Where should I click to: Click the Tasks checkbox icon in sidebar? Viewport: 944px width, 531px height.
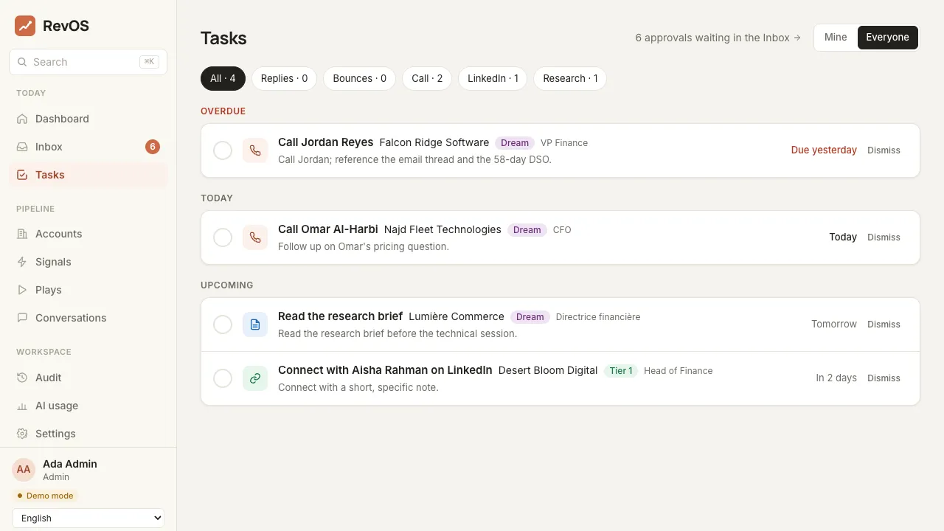(x=22, y=175)
